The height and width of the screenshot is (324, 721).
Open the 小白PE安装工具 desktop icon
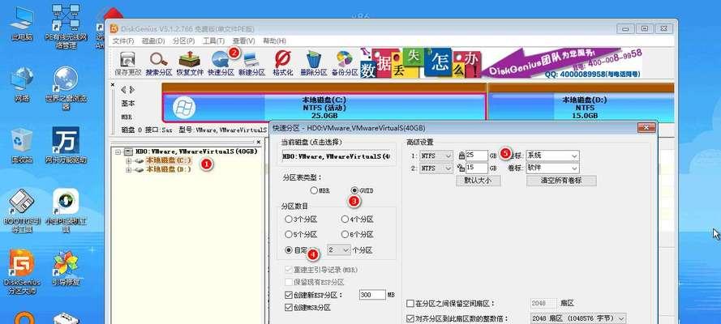66,210
